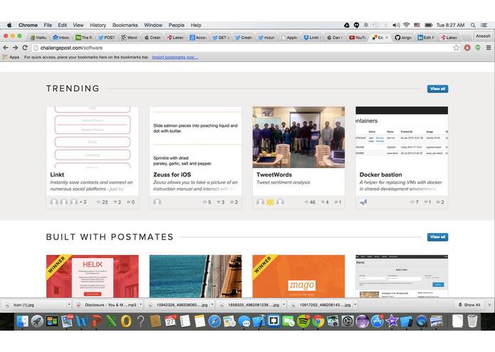Open the Wi-Fi status menu
The image size is (495, 352).
(x=407, y=25)
